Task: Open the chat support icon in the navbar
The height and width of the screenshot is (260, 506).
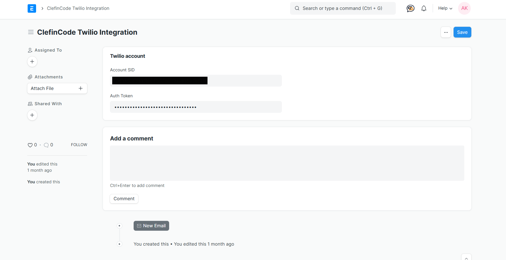Action: tap(410, 8)
